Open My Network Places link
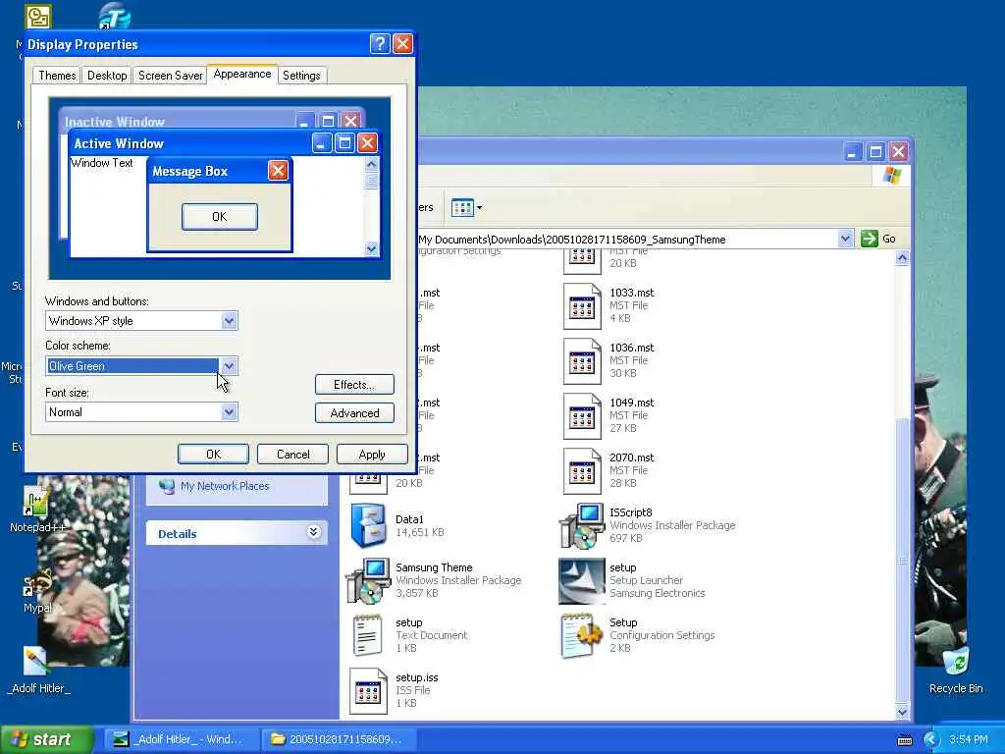The image size is (1005, 754). (x=225, y=486)
